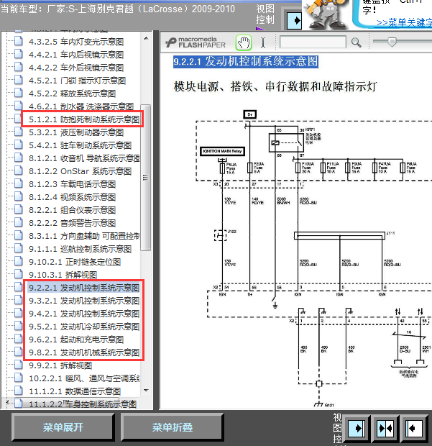Click the mechanic mascot cartoon image
The width and height of the screenshot is (432, 446).
click(326, 14)
